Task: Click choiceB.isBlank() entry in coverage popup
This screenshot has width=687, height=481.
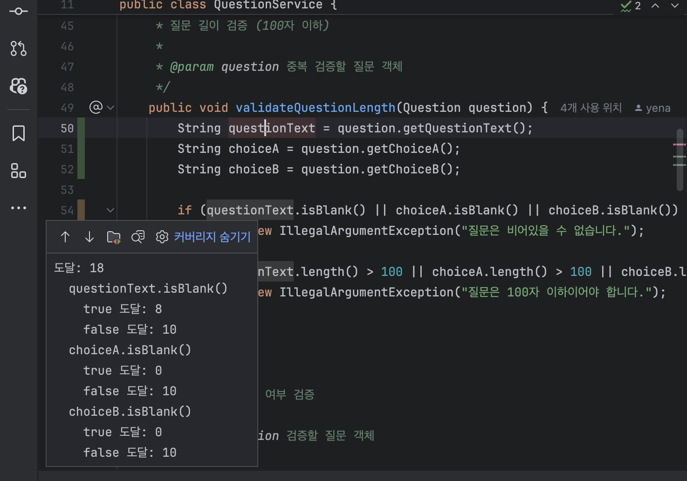Action: [130, 412]
